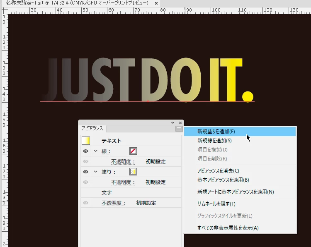
Task: Select the 文字 characters row
Action: [131, 192]
